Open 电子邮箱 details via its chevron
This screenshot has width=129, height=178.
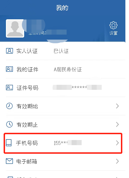[x=118, y=161]
